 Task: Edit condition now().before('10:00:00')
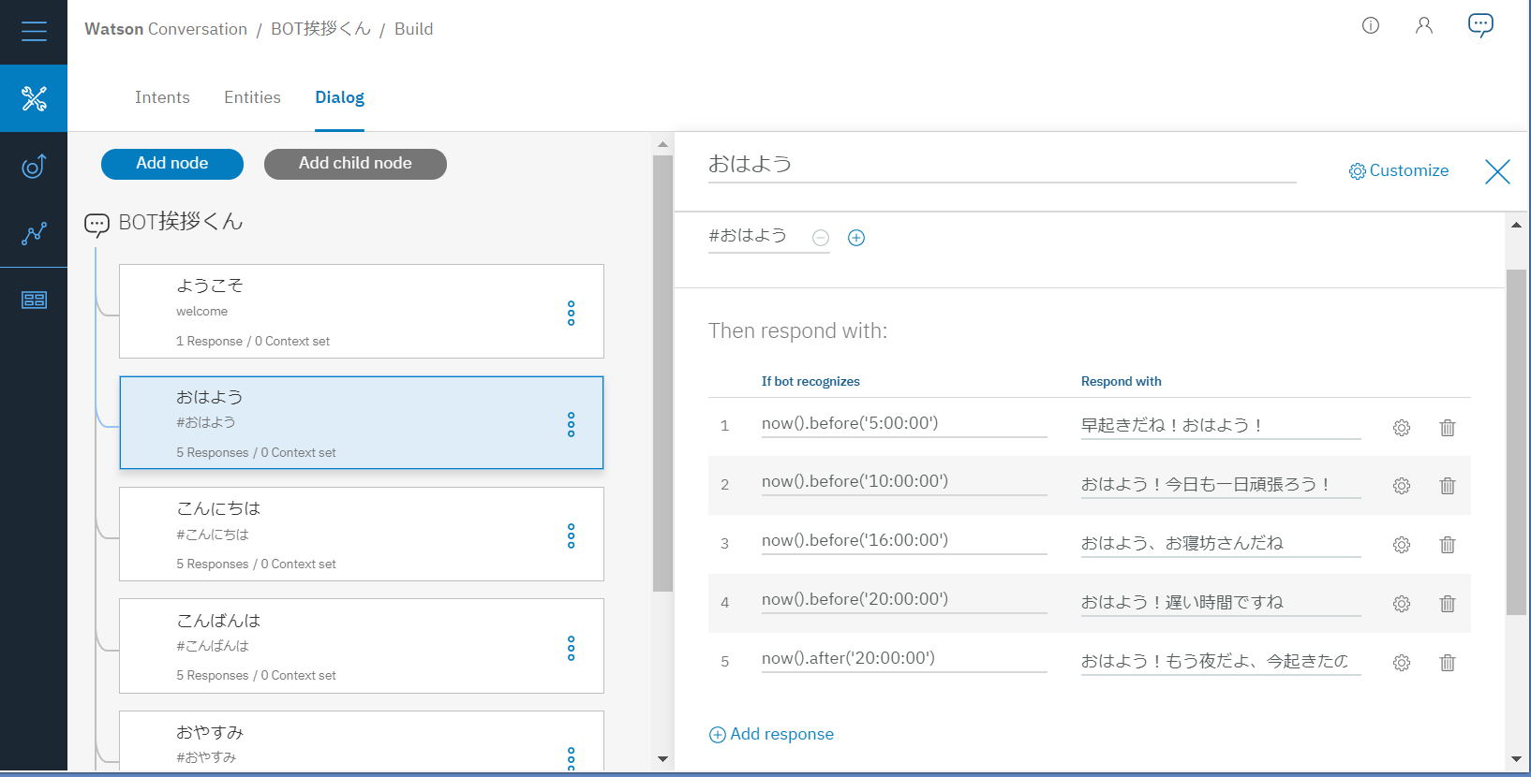point(904,482)
